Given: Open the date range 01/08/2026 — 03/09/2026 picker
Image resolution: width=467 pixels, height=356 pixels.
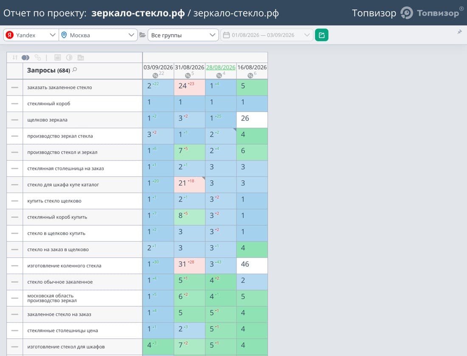Looking at the screenshot, I should 267,35.
